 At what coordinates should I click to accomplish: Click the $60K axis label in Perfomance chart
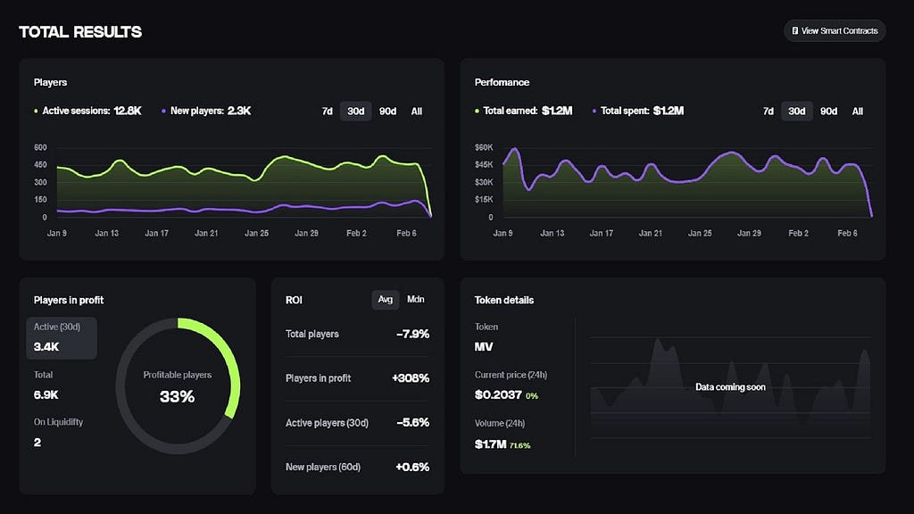pyautogui.click(x=484, y=147)
